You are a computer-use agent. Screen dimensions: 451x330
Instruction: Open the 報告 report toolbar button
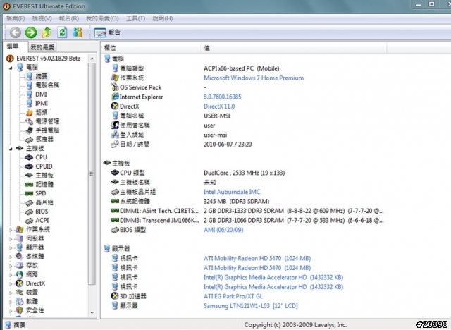coord(107,32)
